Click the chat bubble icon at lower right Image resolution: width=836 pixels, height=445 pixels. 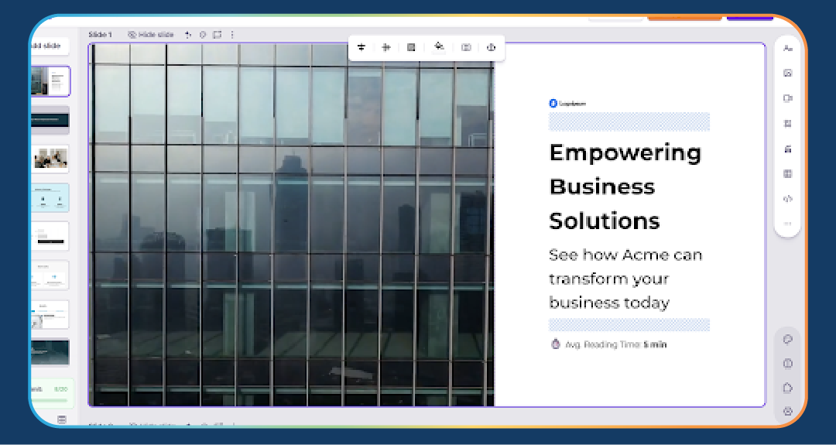787,340
